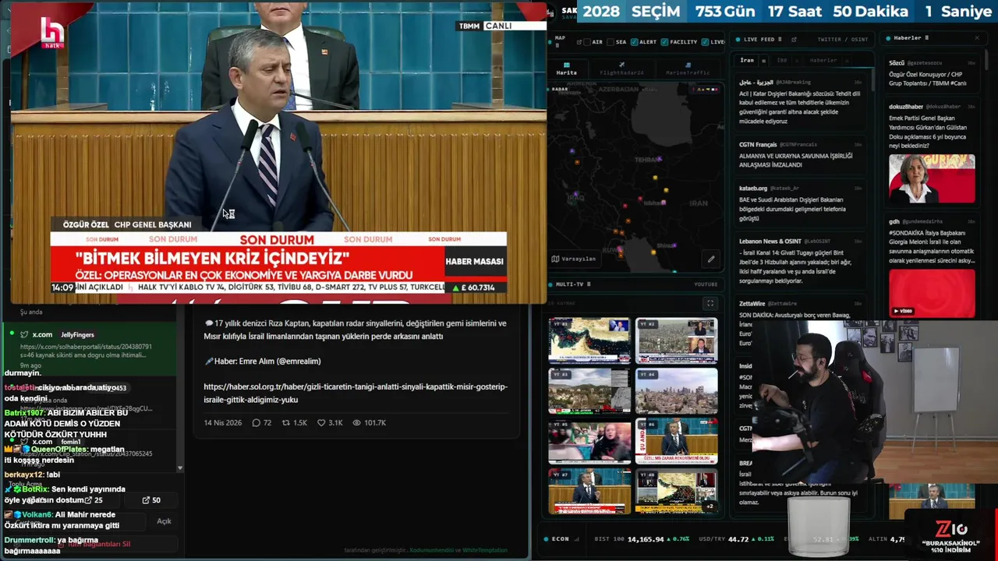Open the Varsayılan map style selector
998x561 pixels.
pos(573,259)
